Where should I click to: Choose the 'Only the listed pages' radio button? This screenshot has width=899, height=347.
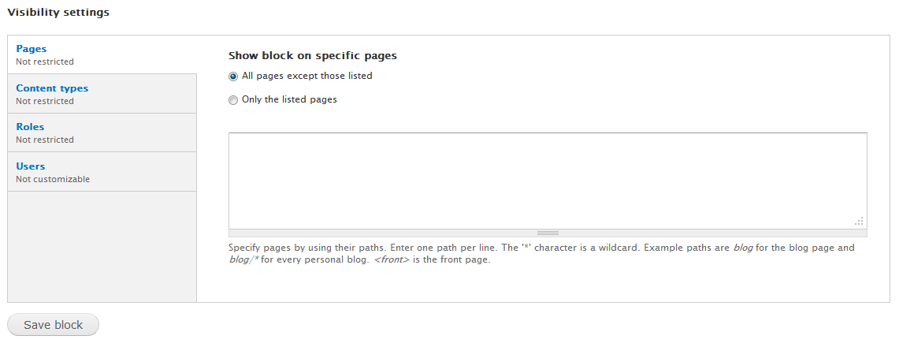(x=232, y=100)
